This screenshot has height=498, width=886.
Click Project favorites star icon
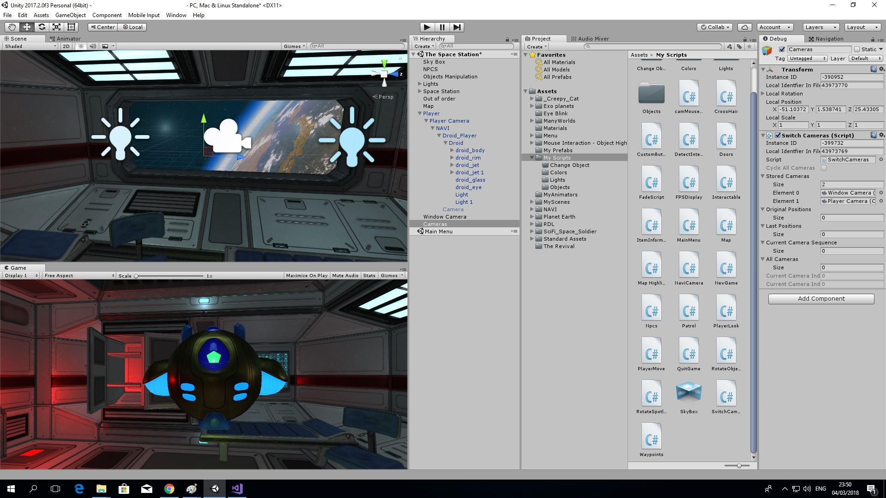(x=749, y=47)
